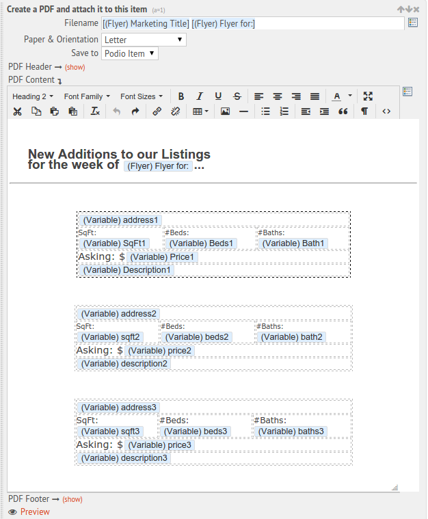Select the (Variable) baths3 token

click(291, 431)
